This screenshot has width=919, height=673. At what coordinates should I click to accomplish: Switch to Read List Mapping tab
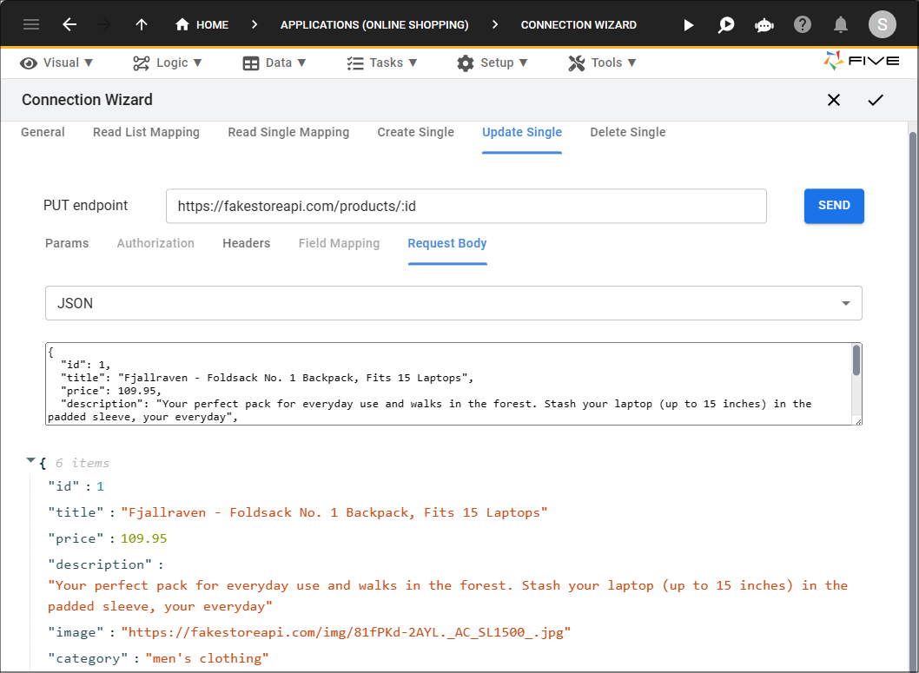point(146,132)
